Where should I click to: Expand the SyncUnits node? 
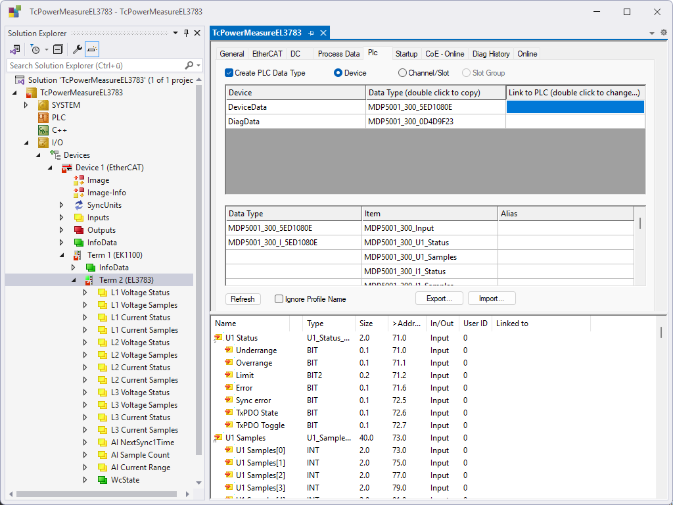coord(62,205)
